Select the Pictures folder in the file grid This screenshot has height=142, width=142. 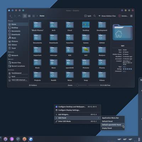coord(86,62)
